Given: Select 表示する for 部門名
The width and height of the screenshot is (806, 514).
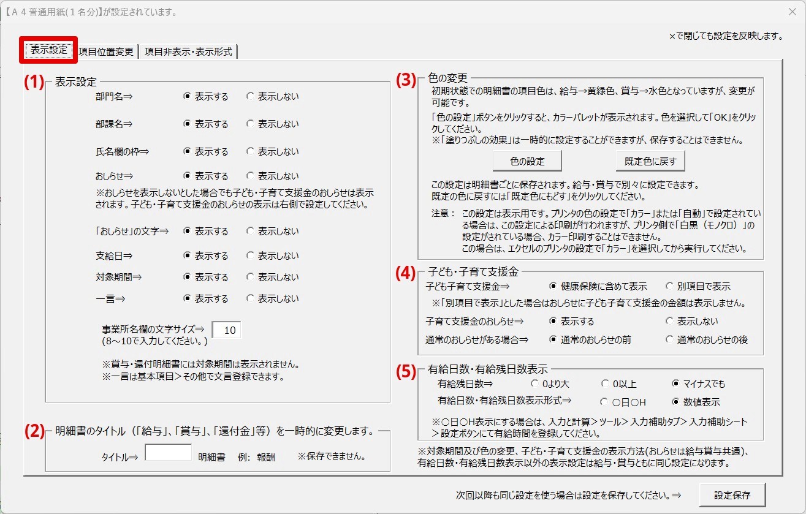Looking at the screenshot, I should (206, 96).
